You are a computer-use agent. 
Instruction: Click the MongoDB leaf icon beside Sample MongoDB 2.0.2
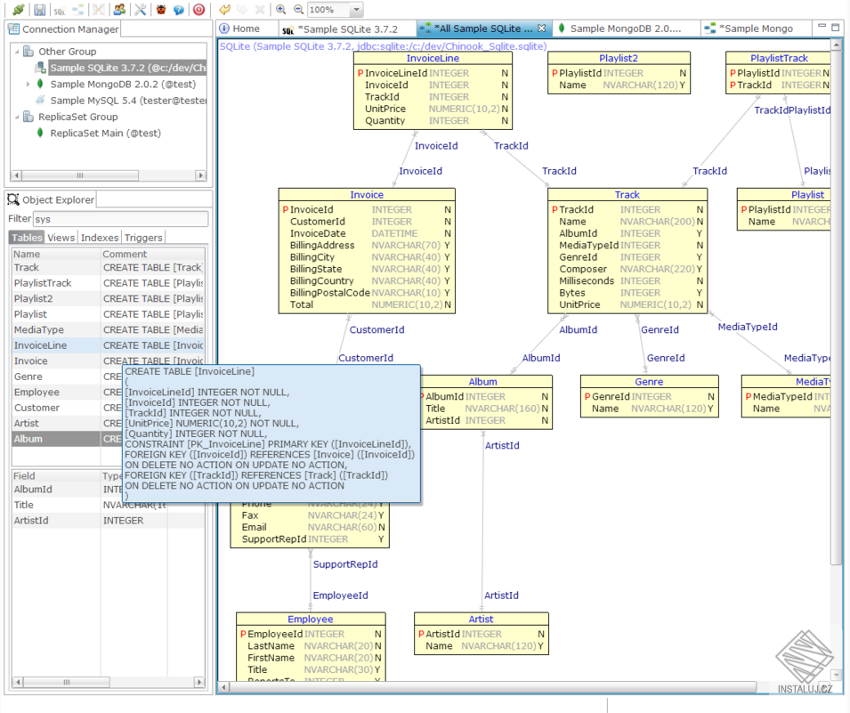pyautogui.click(x=40, y=84)
